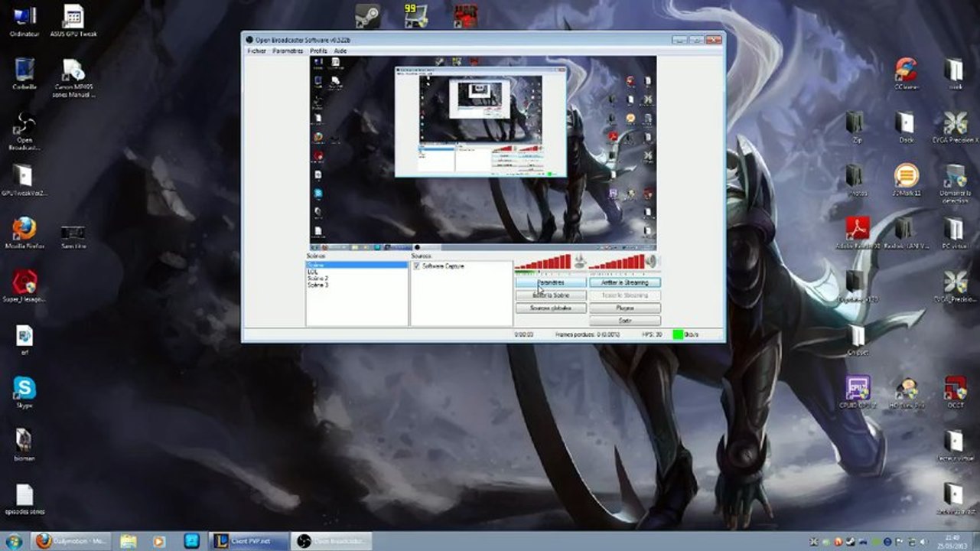Viewport: 980px width, 551px height.
Task: Launch the Open Broadcaster desktop shortcut
Action: pyautogui.click(x=24, y=130)
